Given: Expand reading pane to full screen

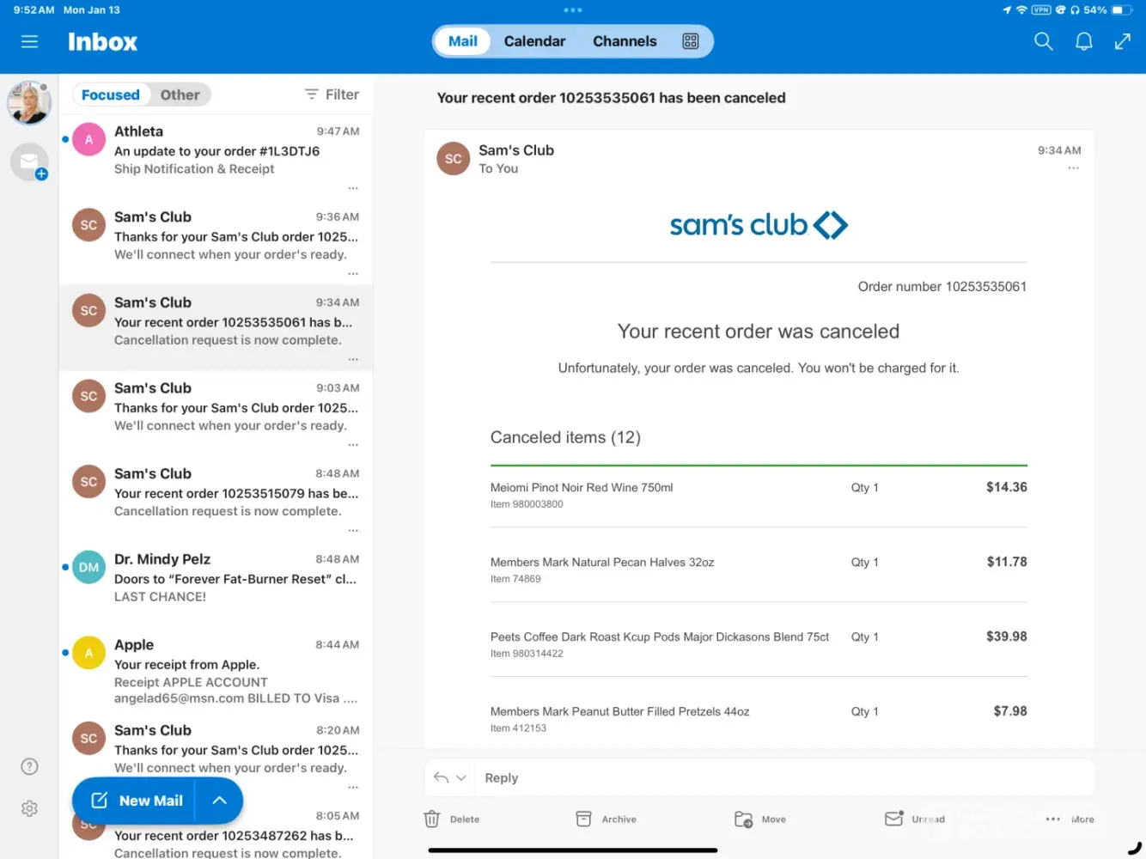Looking at the screenshot, I should (1122, 41).
